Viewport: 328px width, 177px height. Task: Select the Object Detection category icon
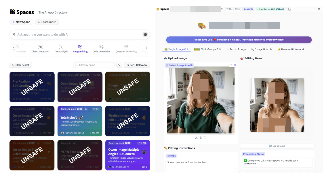click(40, 47)
